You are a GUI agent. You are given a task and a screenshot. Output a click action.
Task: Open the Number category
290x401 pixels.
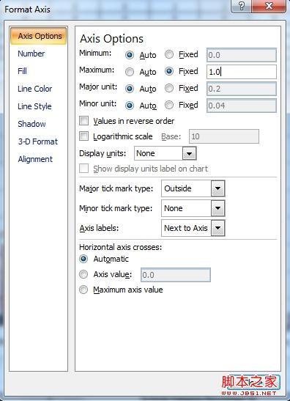pyautogui.click(x=31, y=54)
